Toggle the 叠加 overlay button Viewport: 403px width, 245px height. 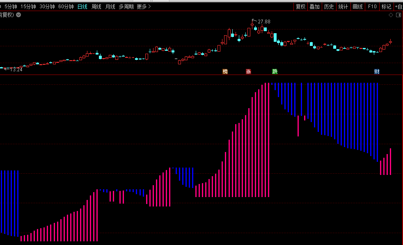(x=314, y=7)
